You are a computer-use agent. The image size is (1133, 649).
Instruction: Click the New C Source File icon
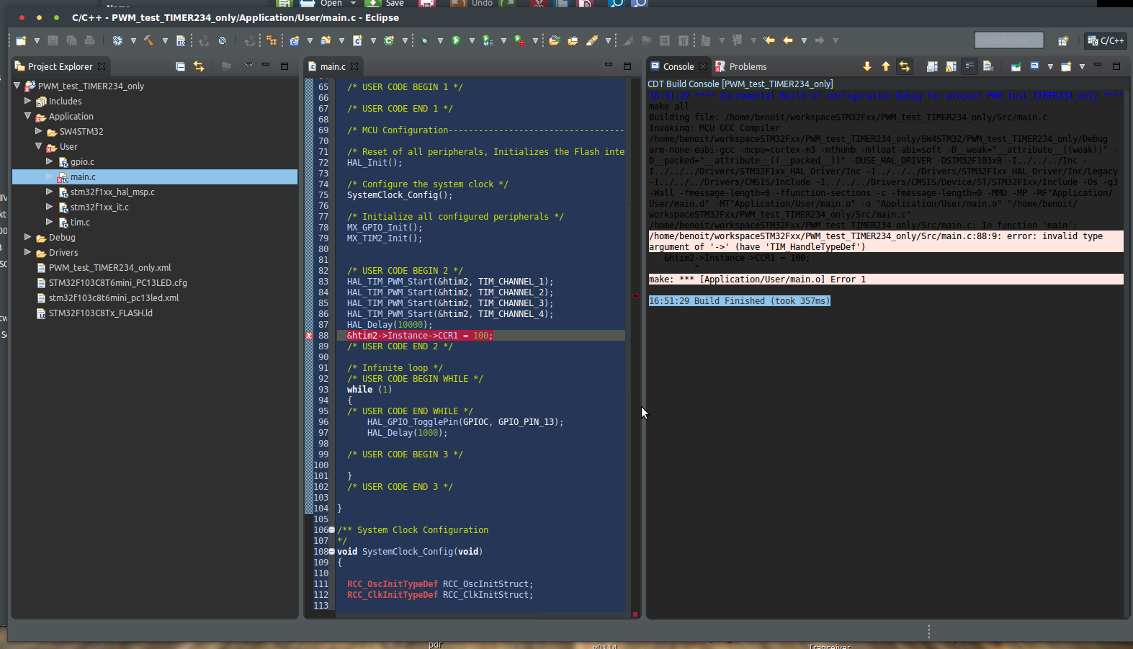click(357, 40)
